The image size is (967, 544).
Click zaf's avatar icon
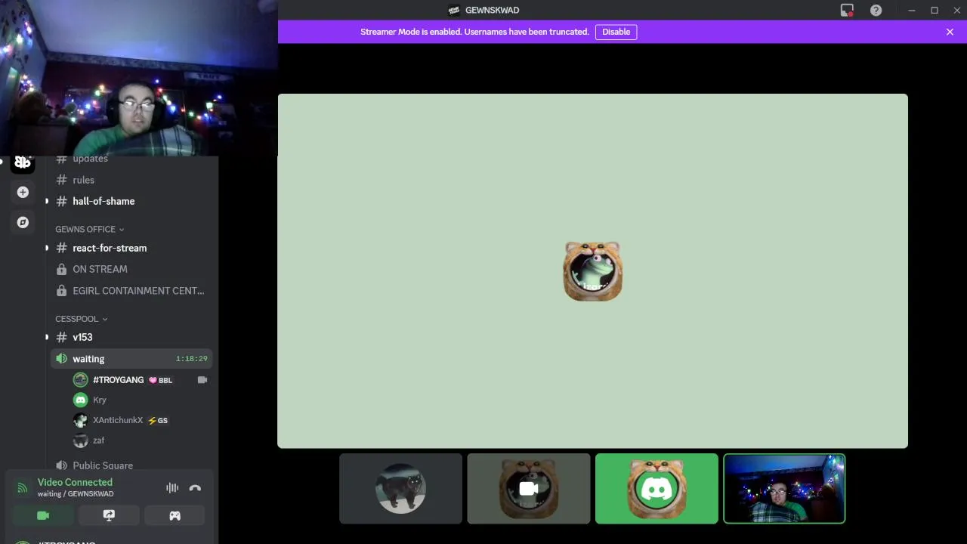pos(80,440)
